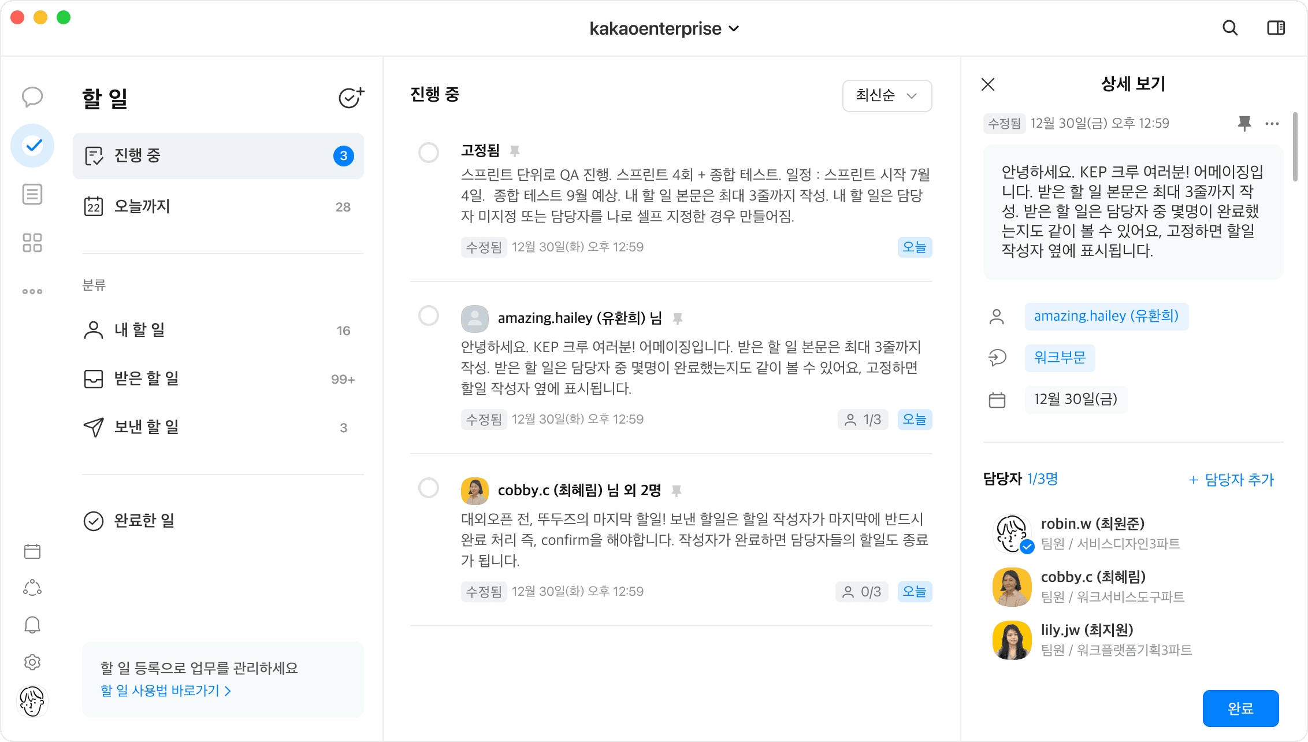
Task: Open 받은 할 일 category
Action: coord(218,379)
